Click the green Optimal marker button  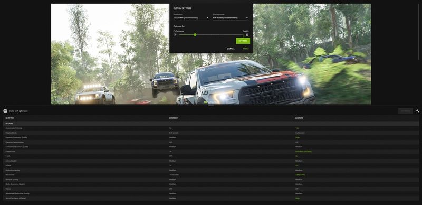(x=243, y=41)
